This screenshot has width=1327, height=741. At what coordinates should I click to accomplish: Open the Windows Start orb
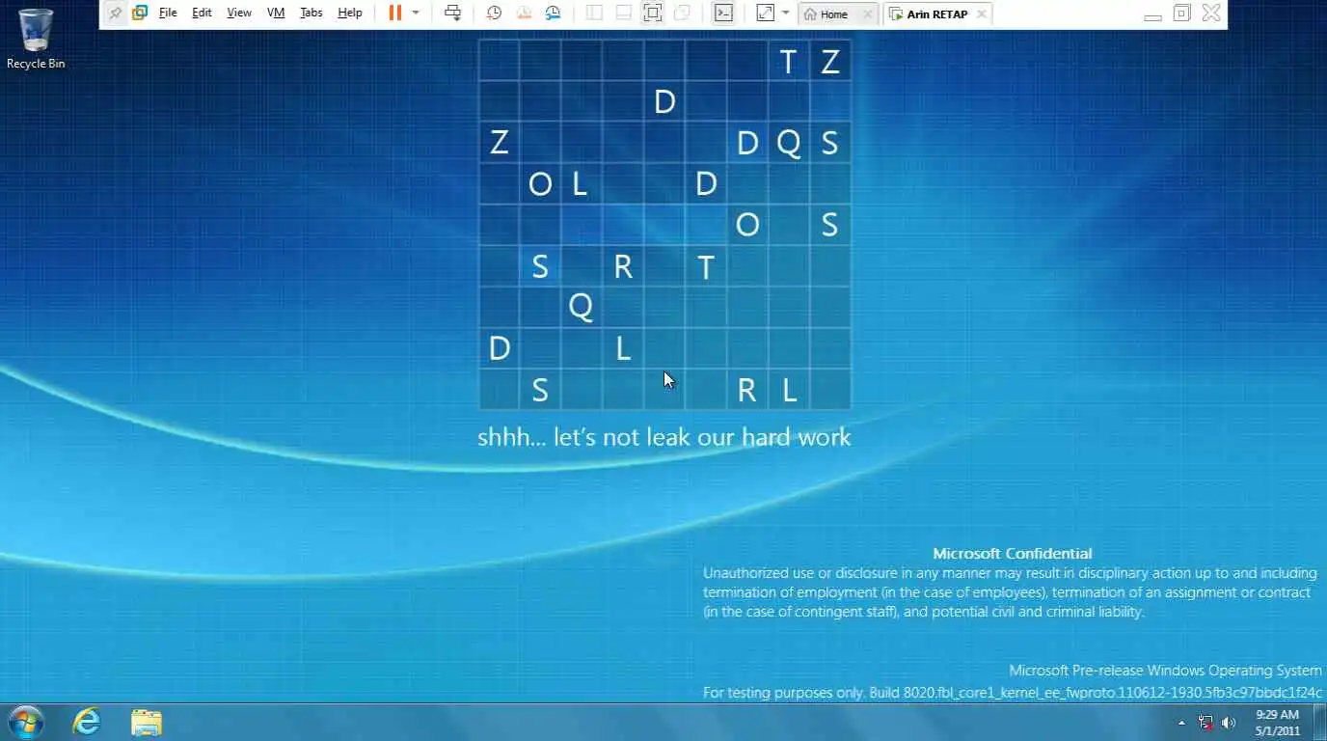click(25, 722)
